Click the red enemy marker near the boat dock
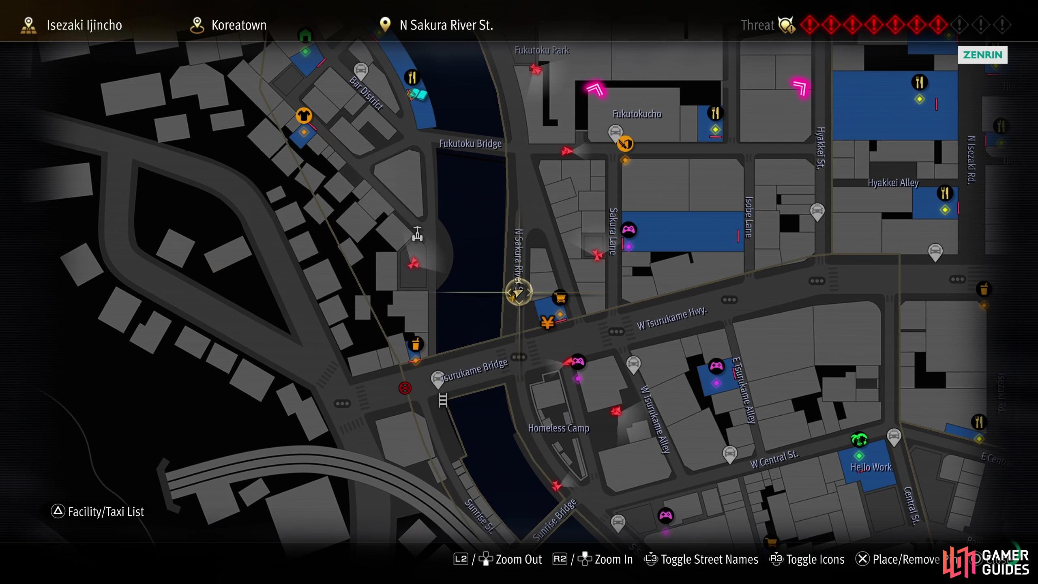 click(413, 264)
